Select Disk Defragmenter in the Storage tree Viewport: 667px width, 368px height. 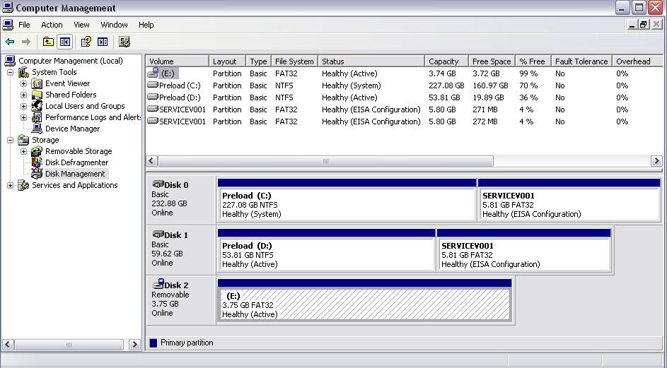[76, 162]
